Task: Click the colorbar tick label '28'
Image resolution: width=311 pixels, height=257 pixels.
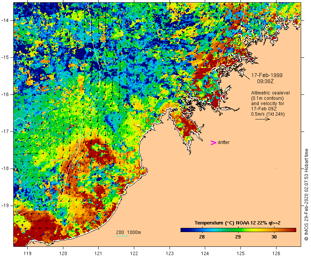Action: 202,237
